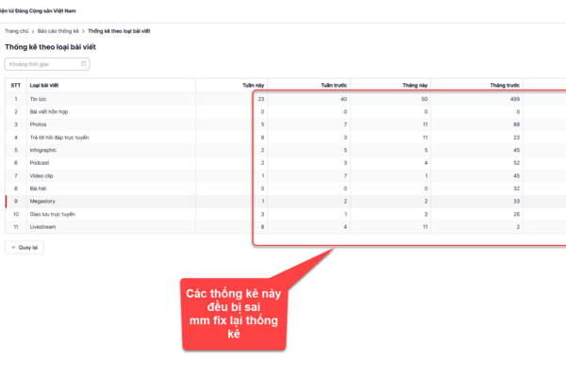Click Photos Tháng trước value 88
566x377 pixels.
click(517, 124)
